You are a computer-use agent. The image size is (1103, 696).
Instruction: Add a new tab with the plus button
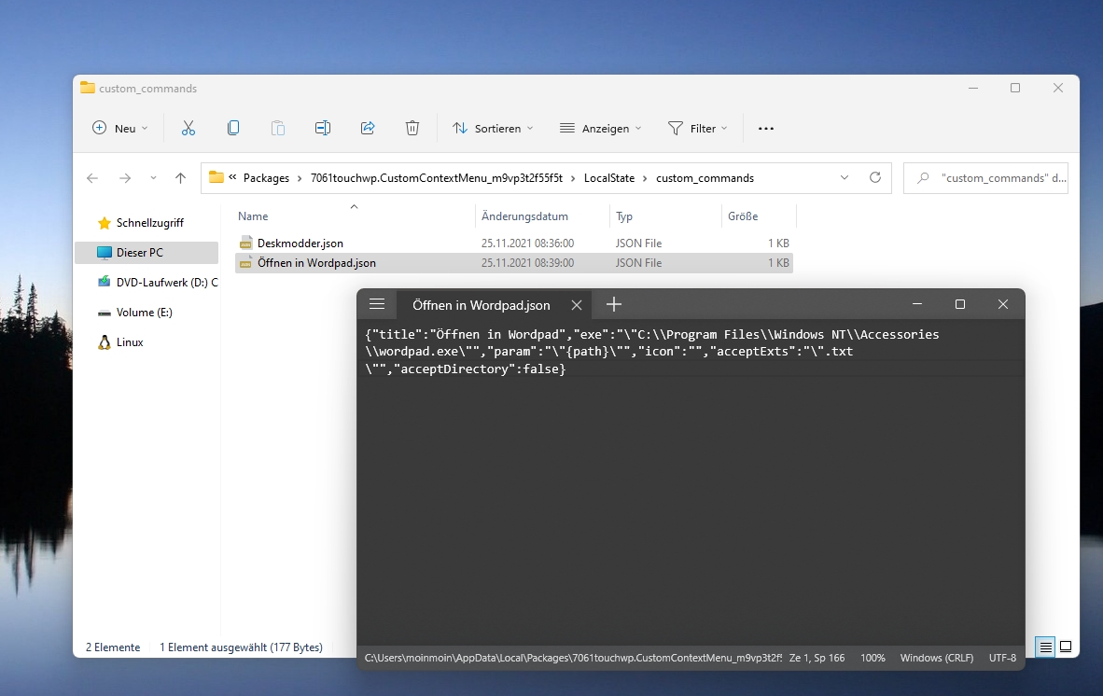[x=614, y=304]
